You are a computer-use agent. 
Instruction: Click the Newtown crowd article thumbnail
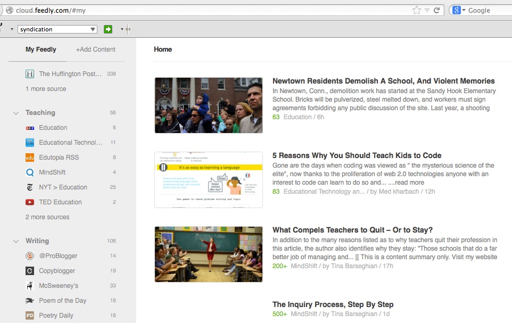pos(208,105)
